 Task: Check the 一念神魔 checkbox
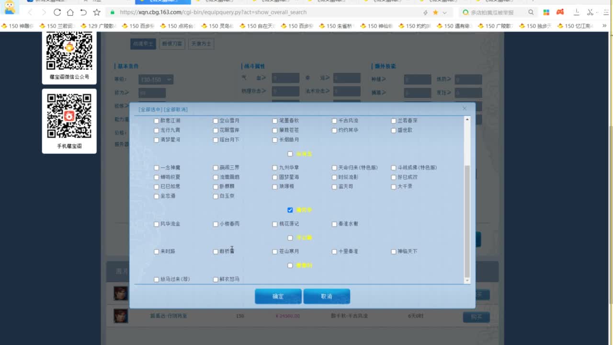point(157,168)
